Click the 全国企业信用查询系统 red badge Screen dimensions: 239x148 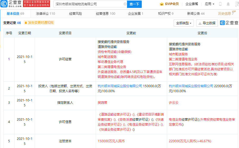point(36,4)
